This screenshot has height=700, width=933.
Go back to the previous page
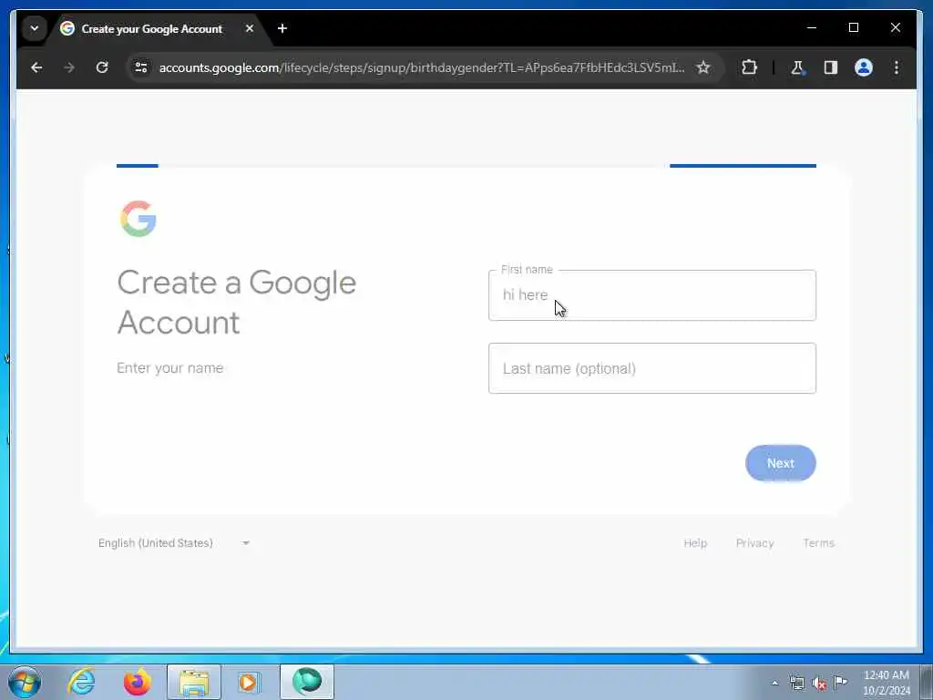pyautogui.click(x=36, y=67)
